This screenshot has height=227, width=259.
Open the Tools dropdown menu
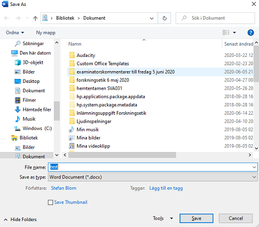163,218
